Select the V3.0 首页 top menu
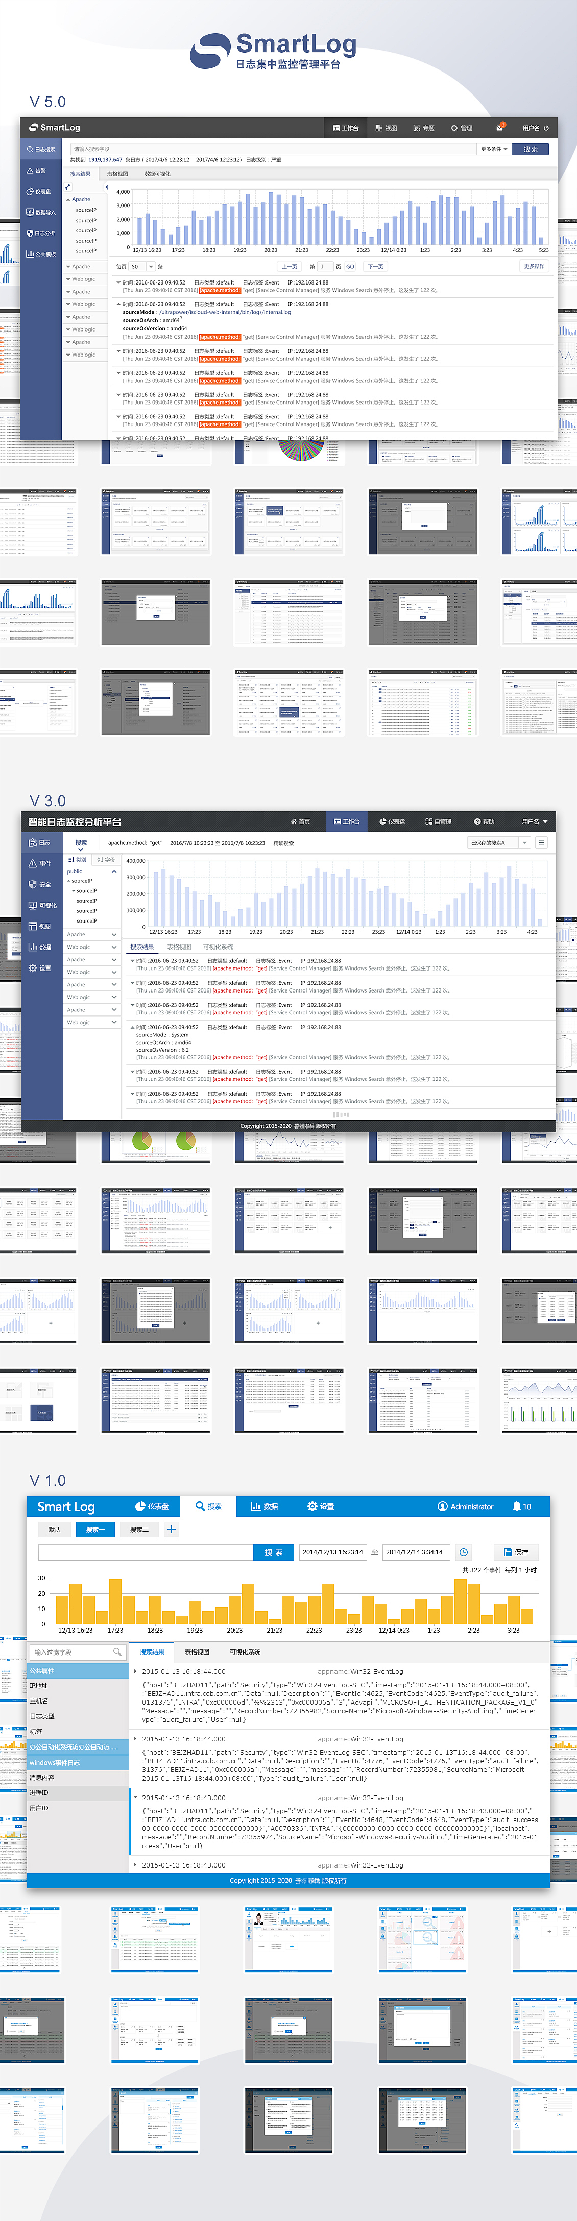 (x=299, y=822)
